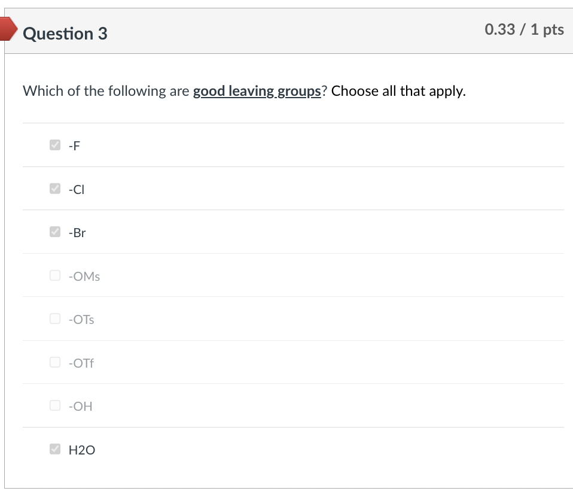Click the 0.33 / 1 pts score
Viewport: 573px width, 491px height.
point(524,29)
